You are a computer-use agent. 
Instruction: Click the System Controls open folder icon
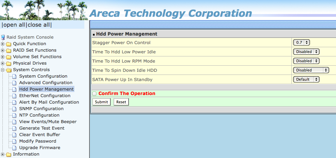tap(9, 70)
